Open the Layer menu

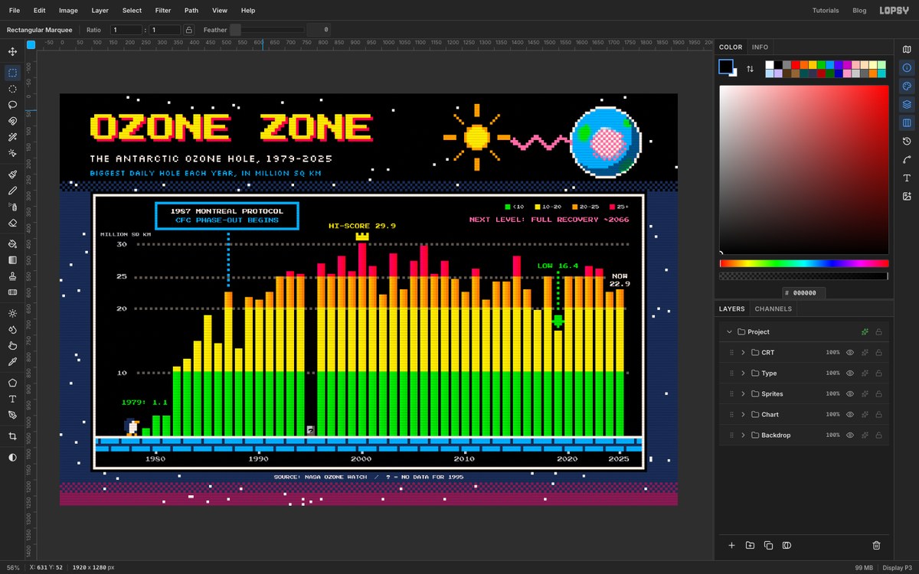tap(100, 11)
